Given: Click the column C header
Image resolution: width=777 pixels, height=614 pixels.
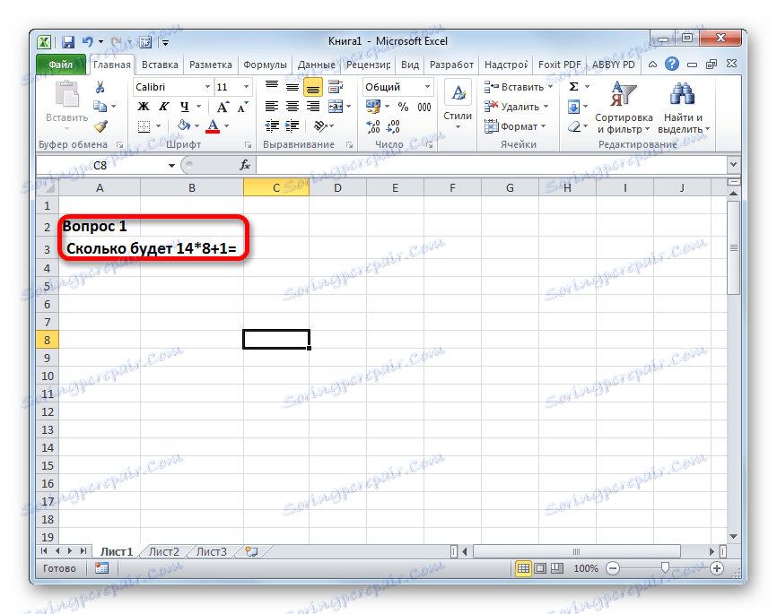Looking at the screenshot, I should pyautogui.click(x=276, y=187).
